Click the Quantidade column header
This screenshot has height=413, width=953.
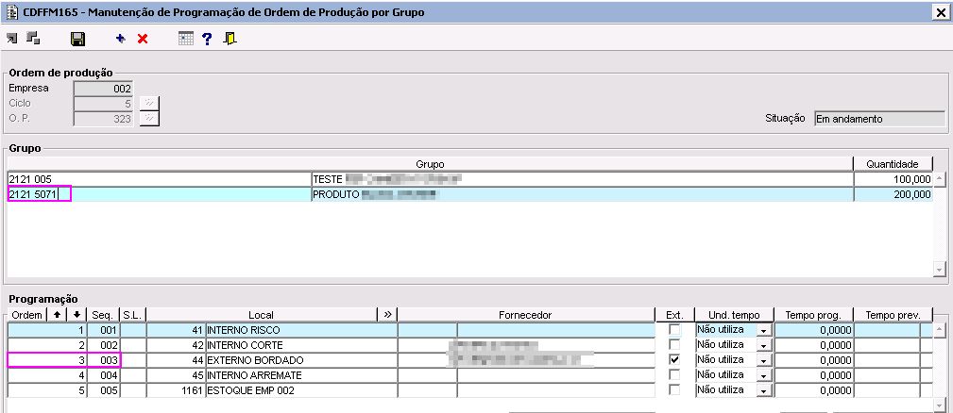(893, 164)
